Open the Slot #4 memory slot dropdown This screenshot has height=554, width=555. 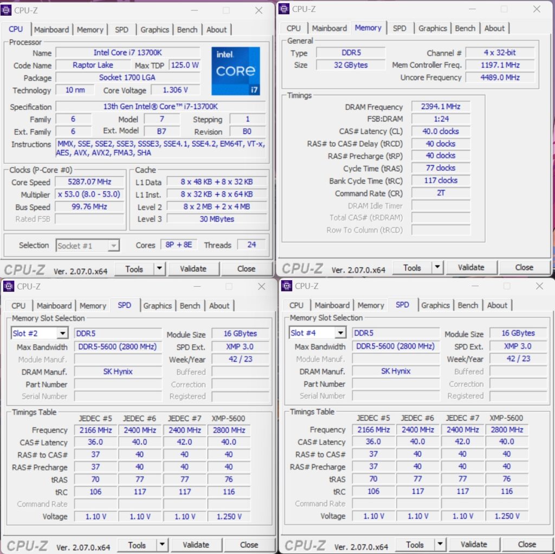pos(340,333)
